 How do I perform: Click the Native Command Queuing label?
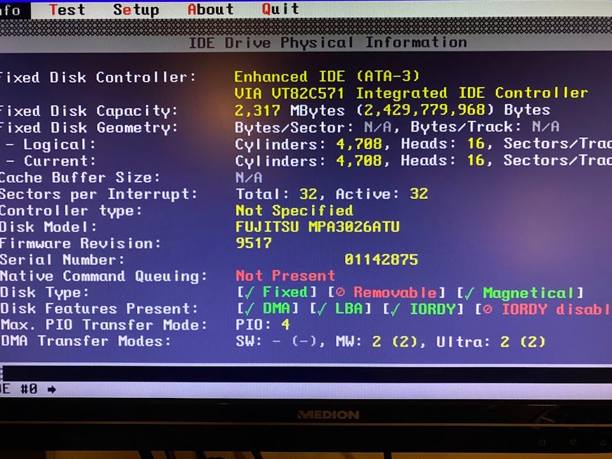point(103,276)
